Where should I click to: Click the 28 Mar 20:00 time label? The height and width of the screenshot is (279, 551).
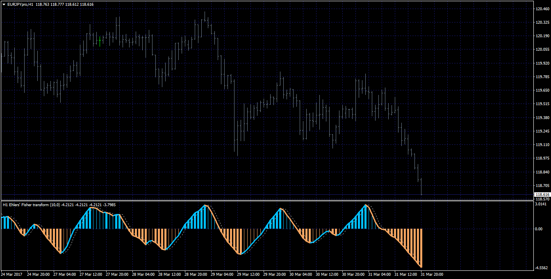196,274
